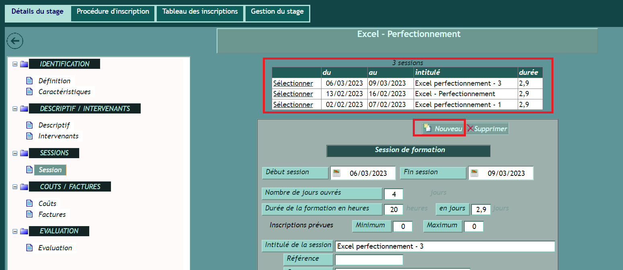Viewport: 623px width, 270px height.
Task: Switch to Procédure d'inscription tab
Action: 113,12
